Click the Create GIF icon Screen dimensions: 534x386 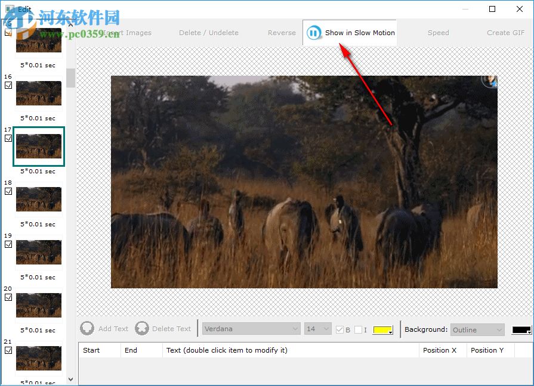[505, 33]
